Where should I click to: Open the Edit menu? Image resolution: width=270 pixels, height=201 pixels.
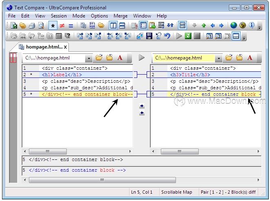click(25, 16)
